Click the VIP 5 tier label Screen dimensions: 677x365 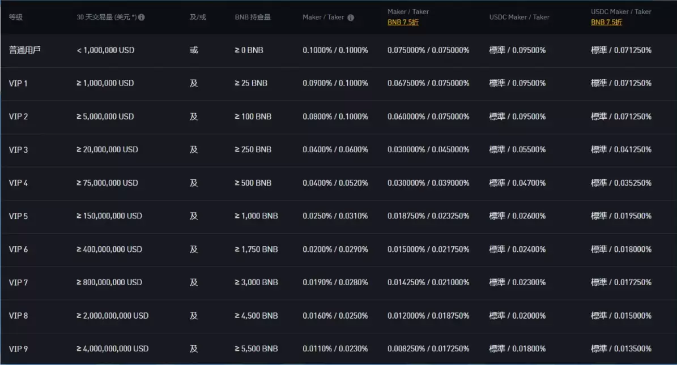18,216
